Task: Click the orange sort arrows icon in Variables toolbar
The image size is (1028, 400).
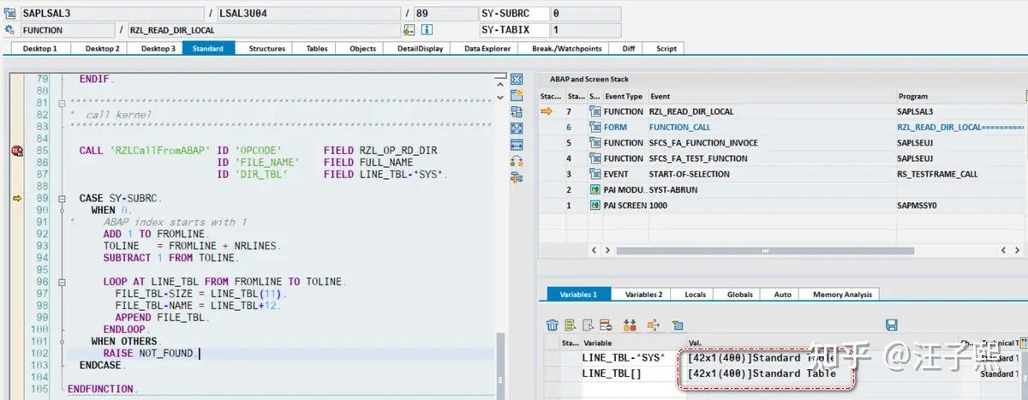Action: point(631,325)
